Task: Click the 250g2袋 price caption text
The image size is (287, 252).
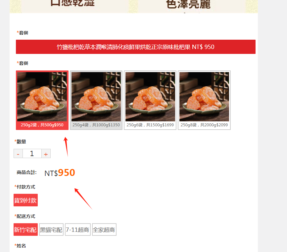Action: (x=42, y=125)
